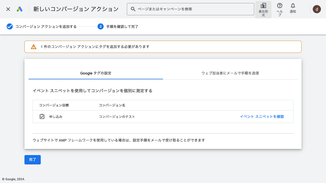Open the イベント スニペットを確認 link
The width and height of the screenshot is (326, 183).
click(262, 117)
